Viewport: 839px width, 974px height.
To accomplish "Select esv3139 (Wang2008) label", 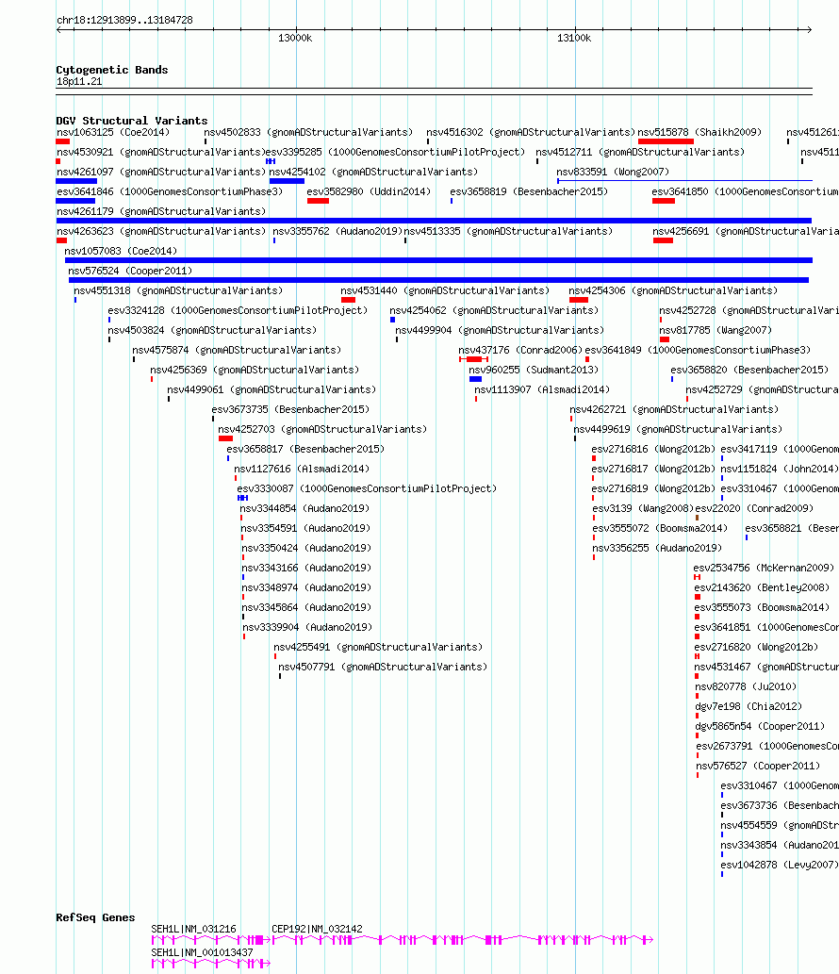I will [643, 509].
